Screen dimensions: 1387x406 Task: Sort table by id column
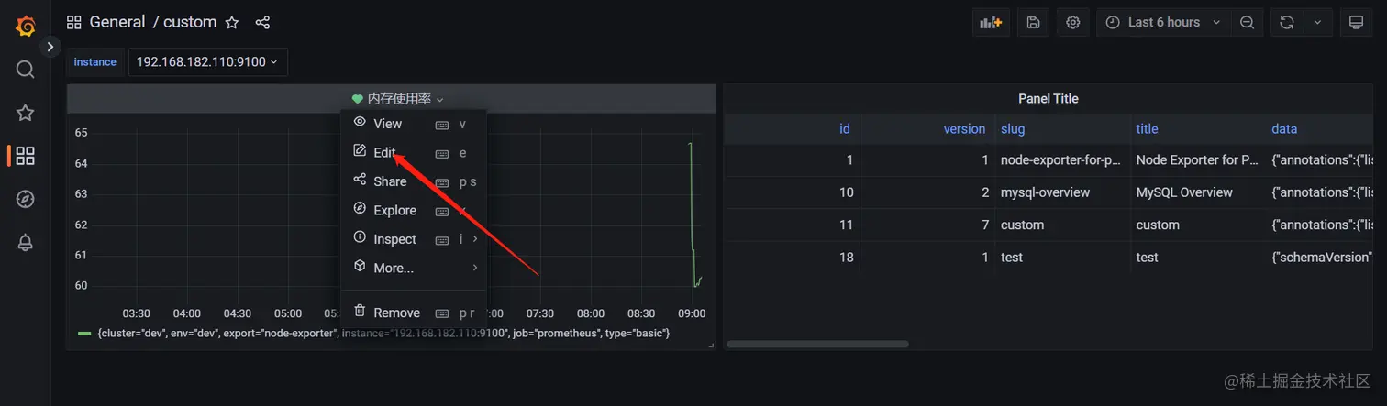(x=844, y=129)
